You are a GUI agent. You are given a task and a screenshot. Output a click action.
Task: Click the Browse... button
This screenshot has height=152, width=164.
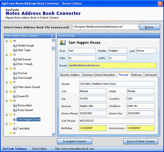(x=150, y=27)
